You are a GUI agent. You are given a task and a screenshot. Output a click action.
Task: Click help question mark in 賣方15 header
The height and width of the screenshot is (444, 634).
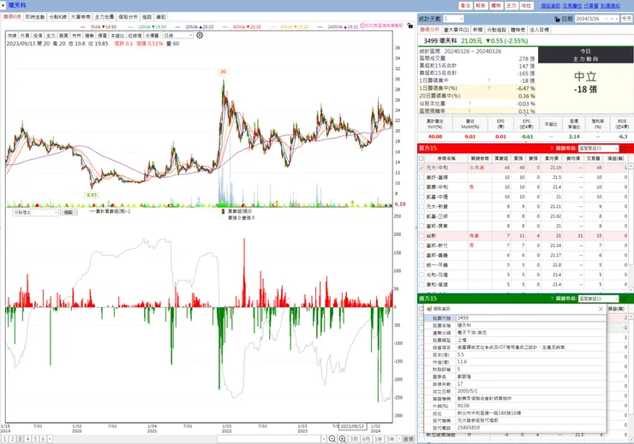click(552, 299)
